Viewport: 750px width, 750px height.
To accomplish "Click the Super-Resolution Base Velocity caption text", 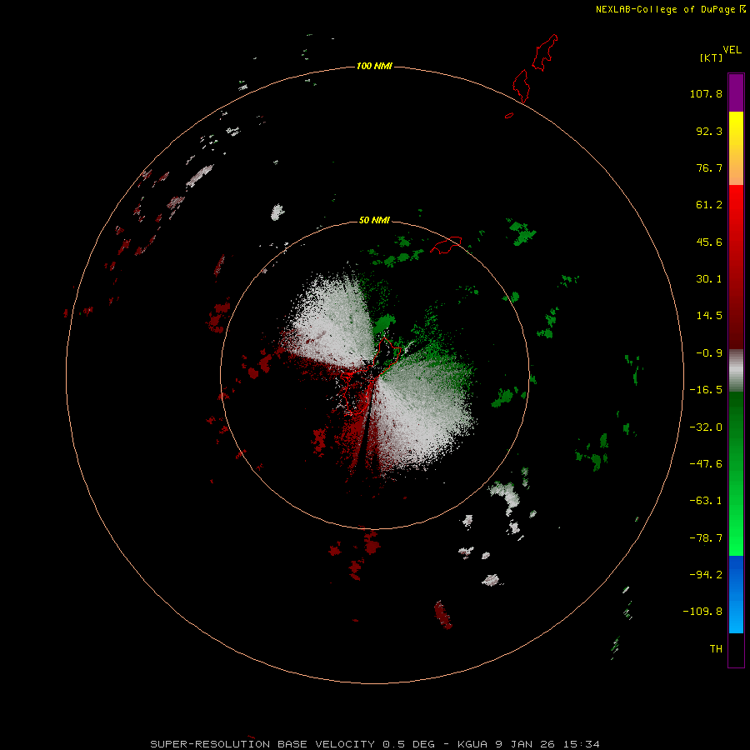I will (x=374, y=744).
